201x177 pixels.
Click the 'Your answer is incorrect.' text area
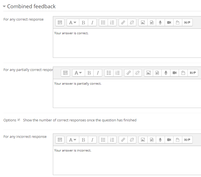coord(127,160)
